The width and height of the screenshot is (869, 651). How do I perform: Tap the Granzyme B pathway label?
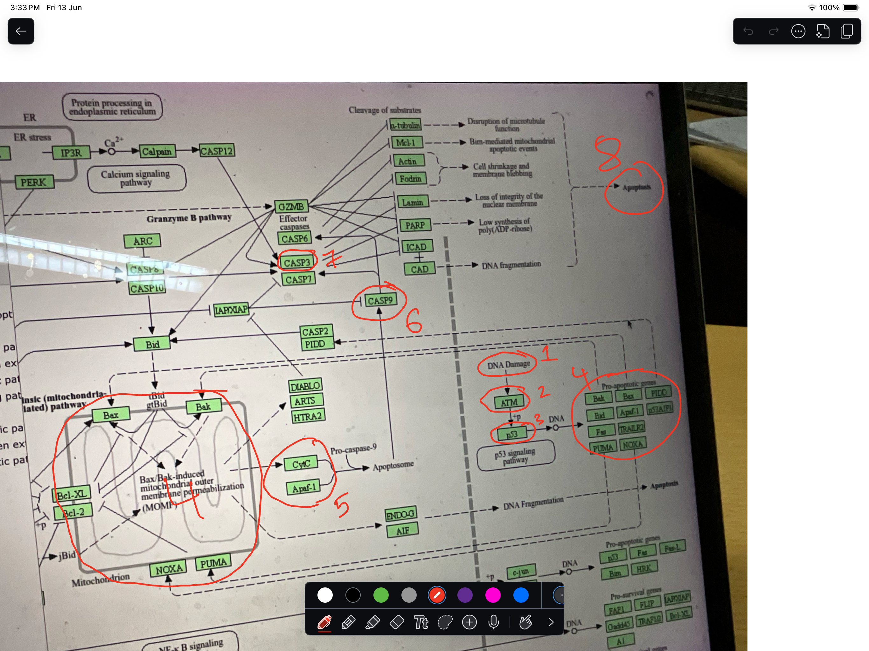189,218
